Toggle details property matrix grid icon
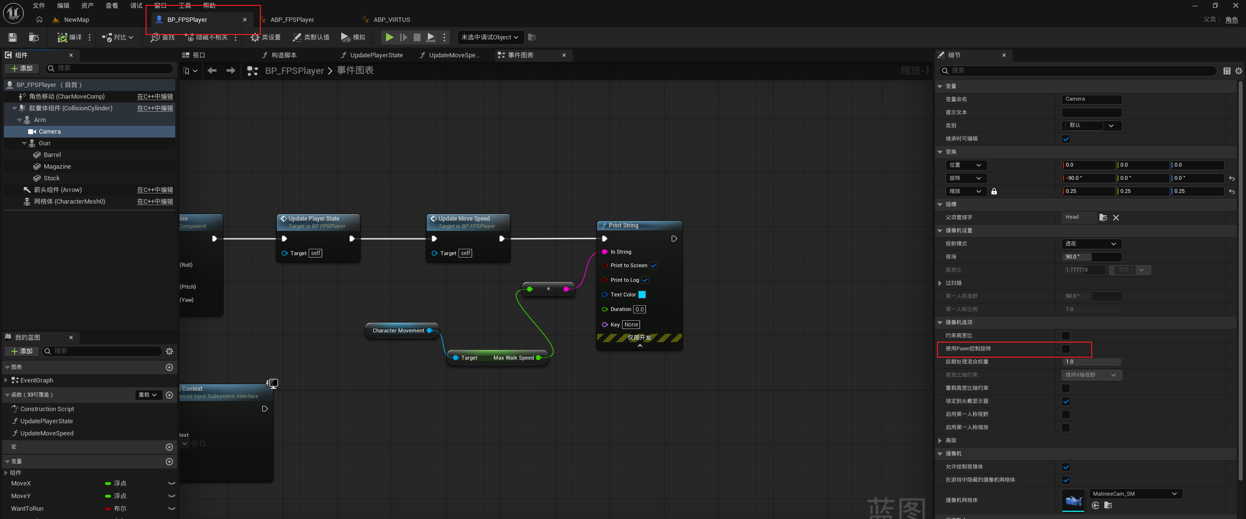 (x=1227, y=71)
